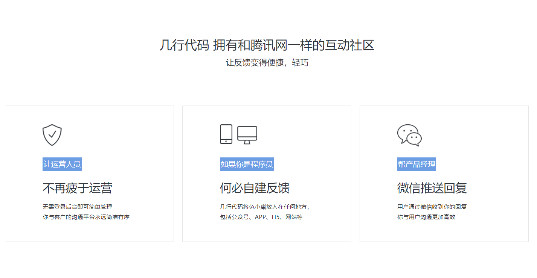Click the line 你与用户沟通更加高效
This screenshot has height=278, width=537.
[426, 217]
